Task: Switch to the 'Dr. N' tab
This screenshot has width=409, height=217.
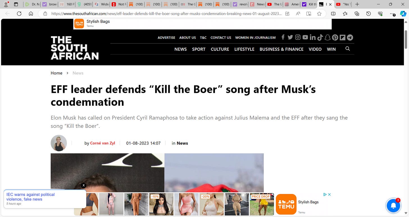Action: [x=32, y=4]
